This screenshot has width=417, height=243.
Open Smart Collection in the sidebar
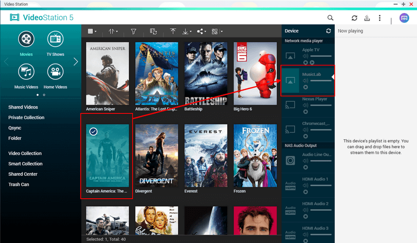[25, 163]
